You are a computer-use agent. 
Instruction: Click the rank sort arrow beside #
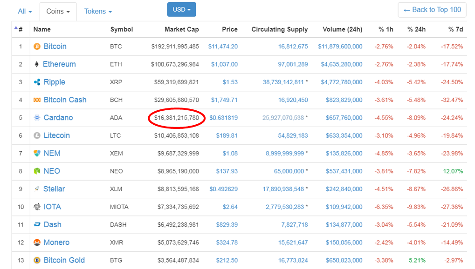(16, 28)
